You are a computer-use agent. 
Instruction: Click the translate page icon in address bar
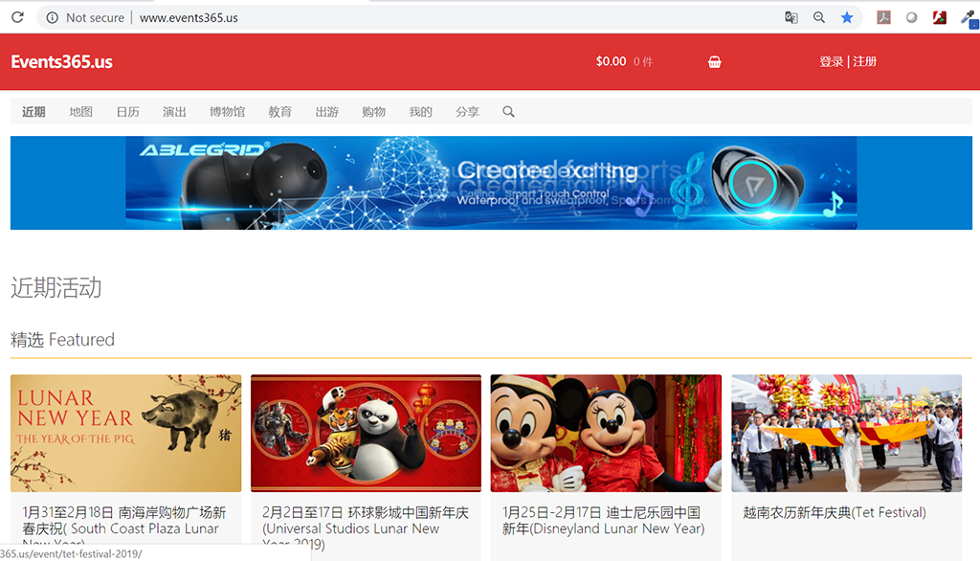coord(791,17)
